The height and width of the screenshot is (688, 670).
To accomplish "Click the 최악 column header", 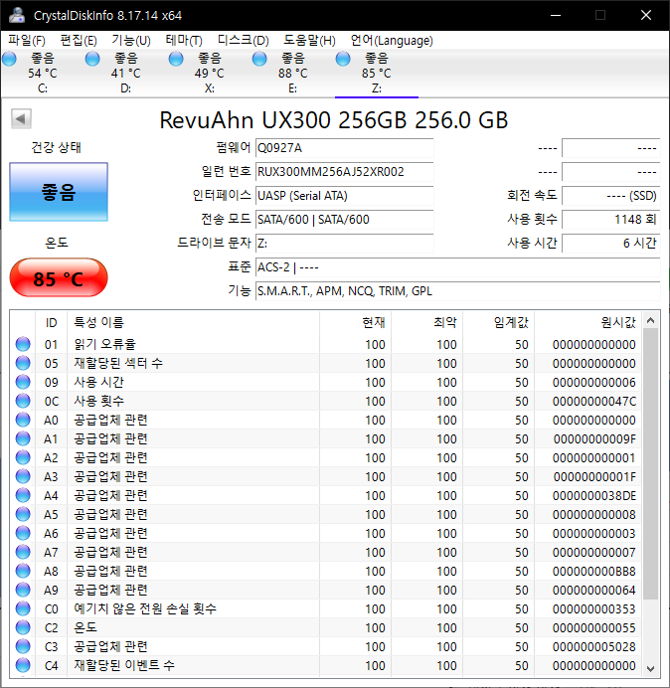I will [x=426, y=322].
